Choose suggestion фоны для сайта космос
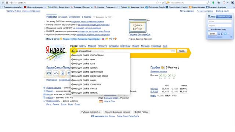The image size is (235, 132). point(100,68)
